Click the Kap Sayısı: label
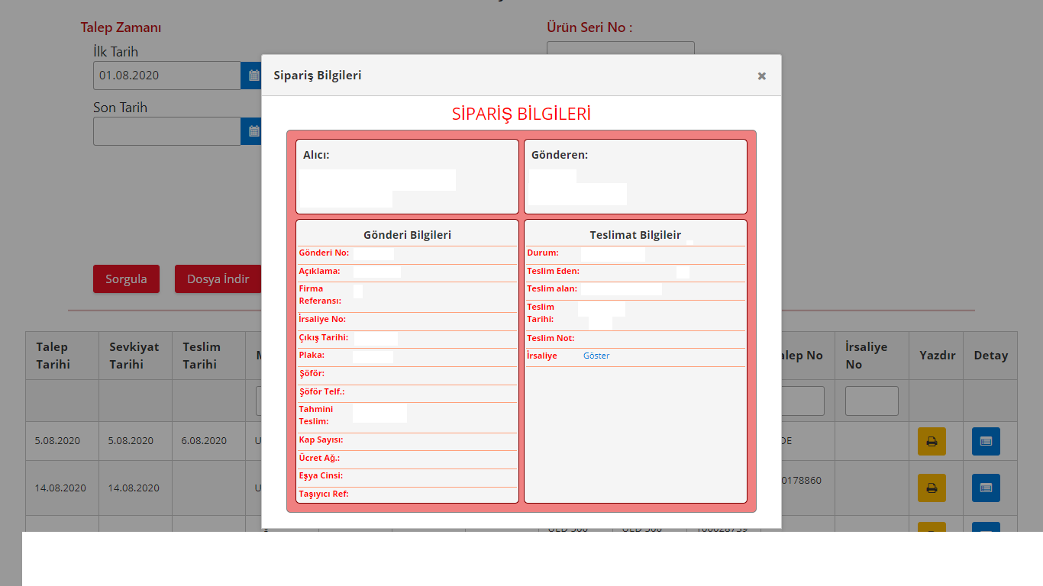This screenshot has height=586, width=1043. click(x=321, y=439)
